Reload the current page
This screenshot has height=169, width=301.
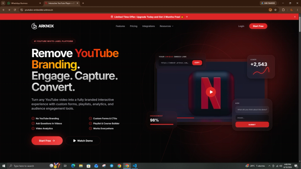(15, 10)
